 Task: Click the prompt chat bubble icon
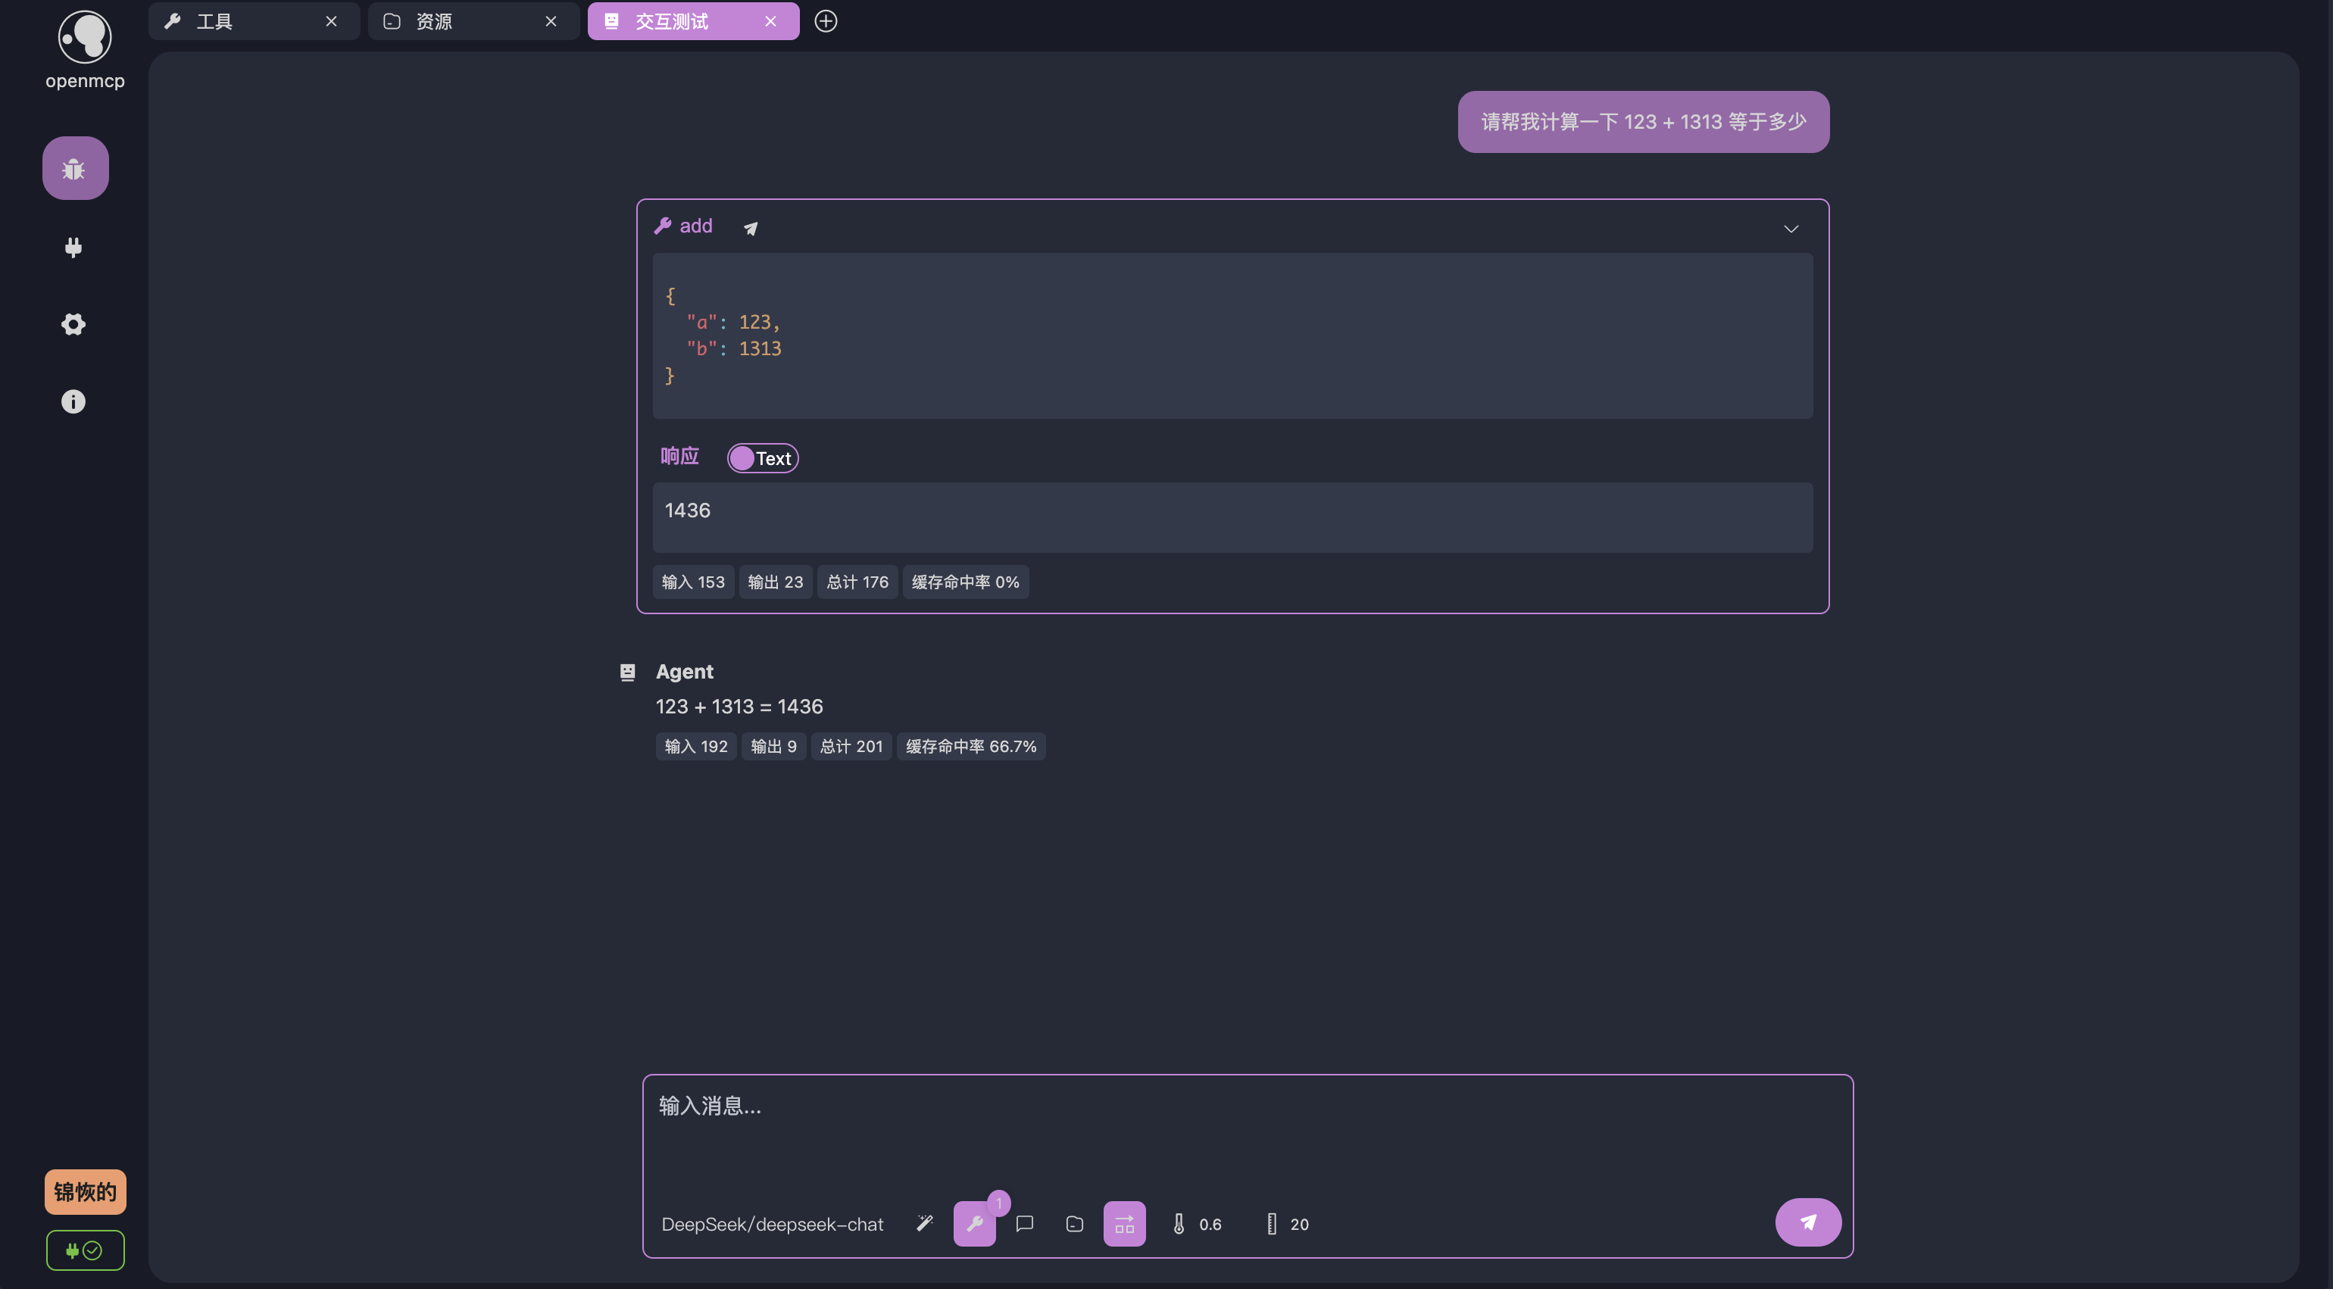coord(1024,1224)
